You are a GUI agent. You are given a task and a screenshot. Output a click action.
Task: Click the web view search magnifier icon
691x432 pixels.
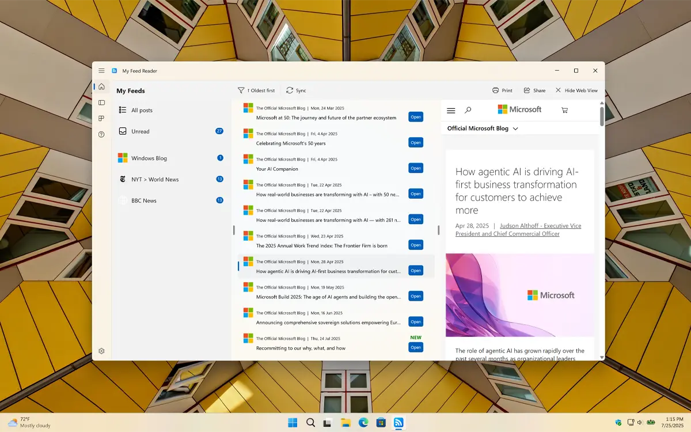coord(468,110)
